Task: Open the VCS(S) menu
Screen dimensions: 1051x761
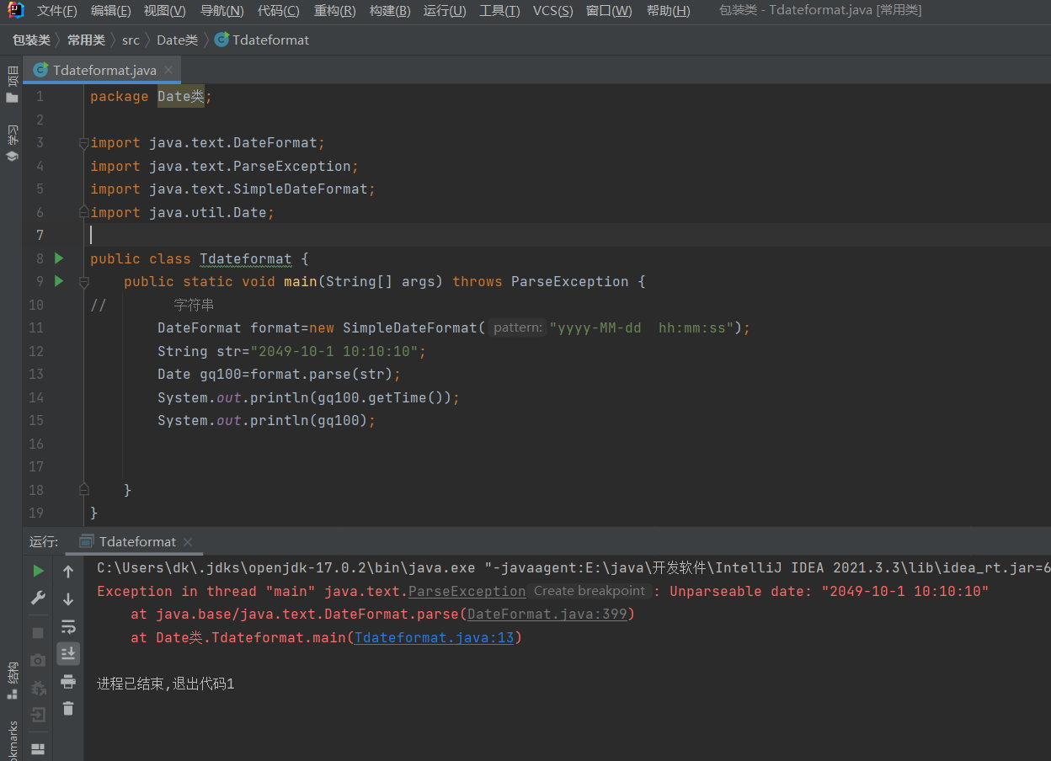Action: pyautogui.click(x=553, y=11)
